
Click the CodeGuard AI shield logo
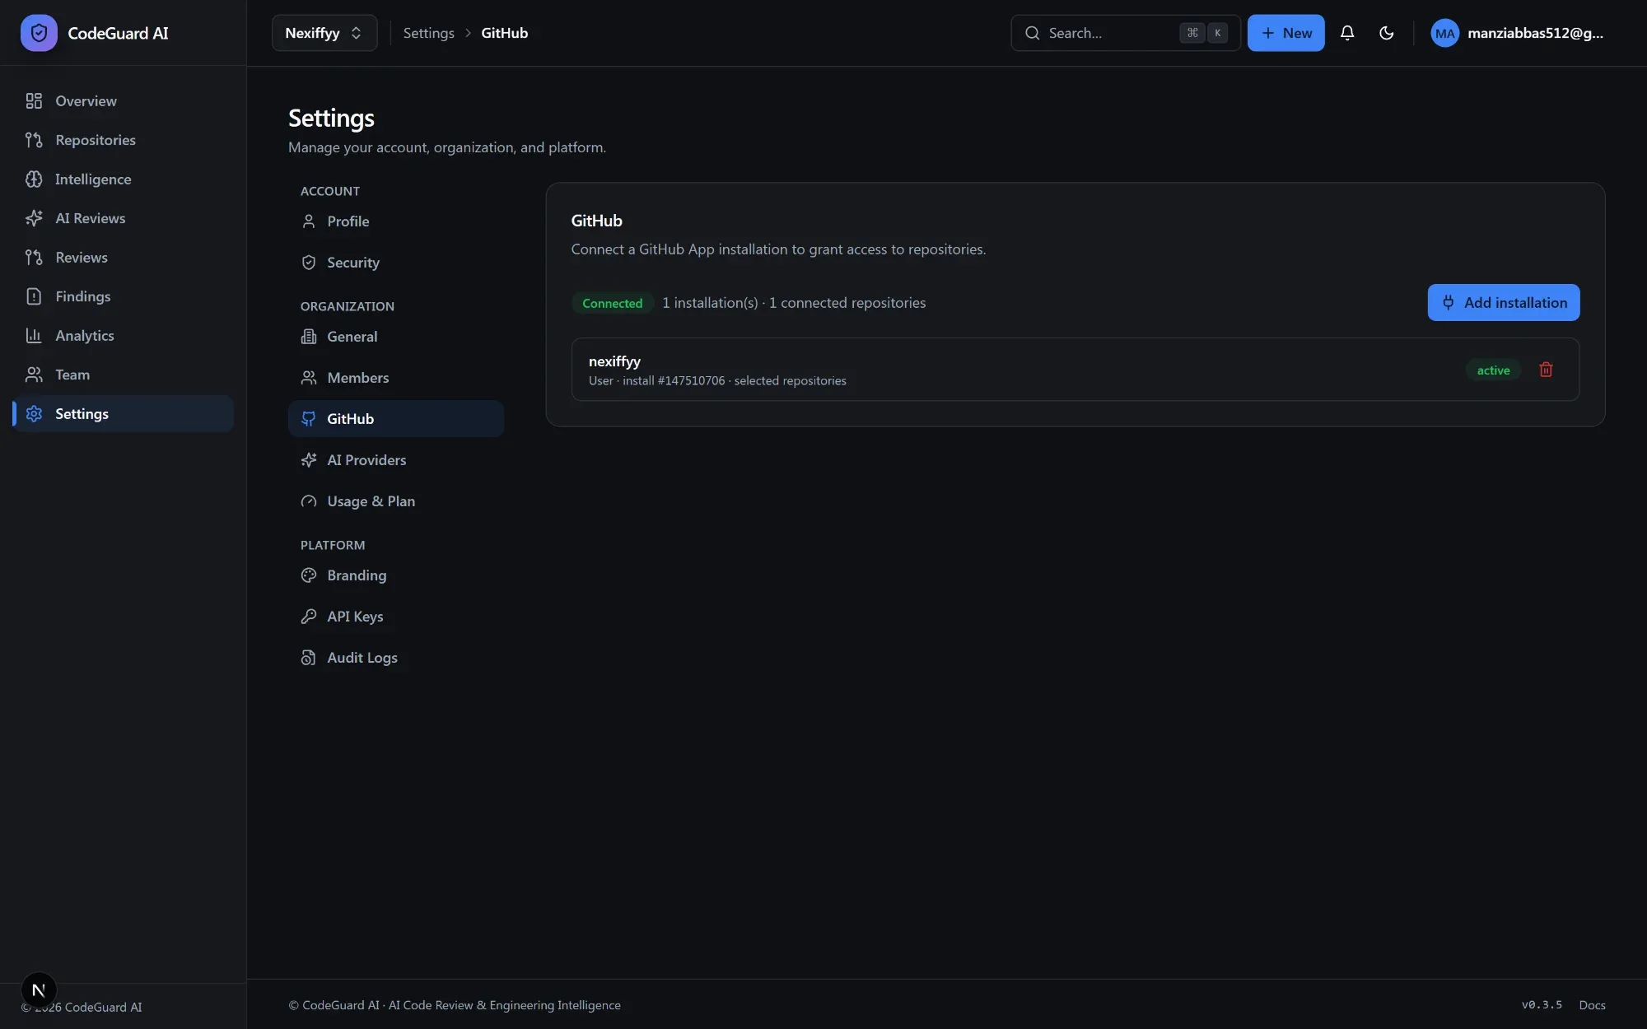pos(39,33)
